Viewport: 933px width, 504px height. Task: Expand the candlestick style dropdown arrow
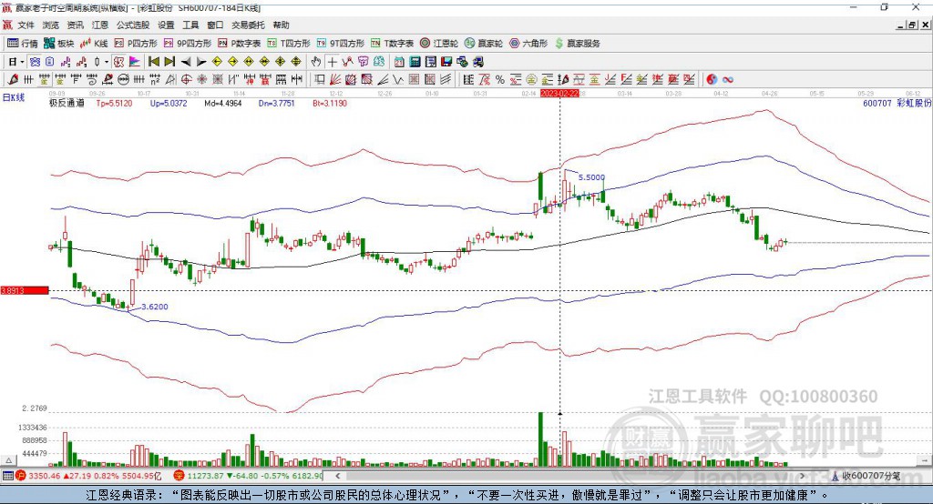pos(107,62)
